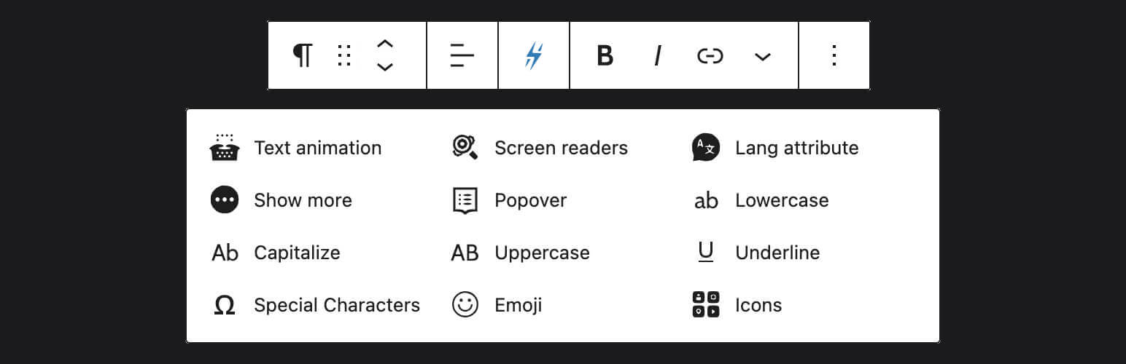Toggle italic formatting
Image resolution: width=1126 pixels, height=364 pixels.
click(658, 55)
